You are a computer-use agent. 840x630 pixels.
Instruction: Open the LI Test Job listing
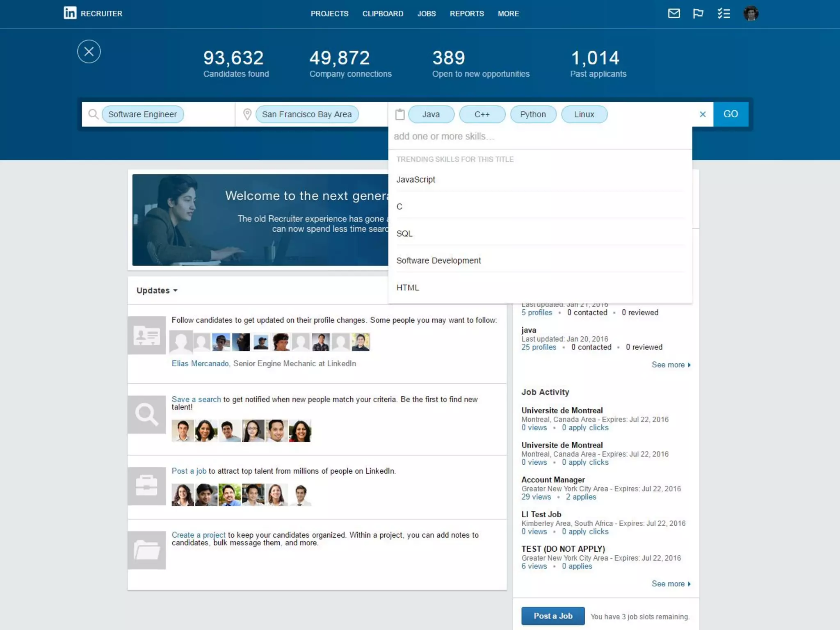[x=541, y=514]
